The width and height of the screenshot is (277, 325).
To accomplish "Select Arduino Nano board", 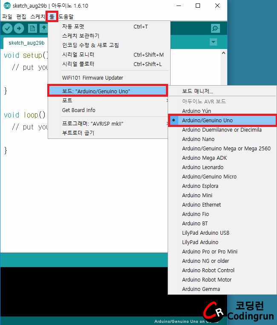I will tap(223, 139).
